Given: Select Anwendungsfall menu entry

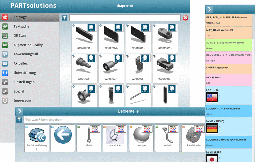Looking at the screenshot, I should point(30,54).
